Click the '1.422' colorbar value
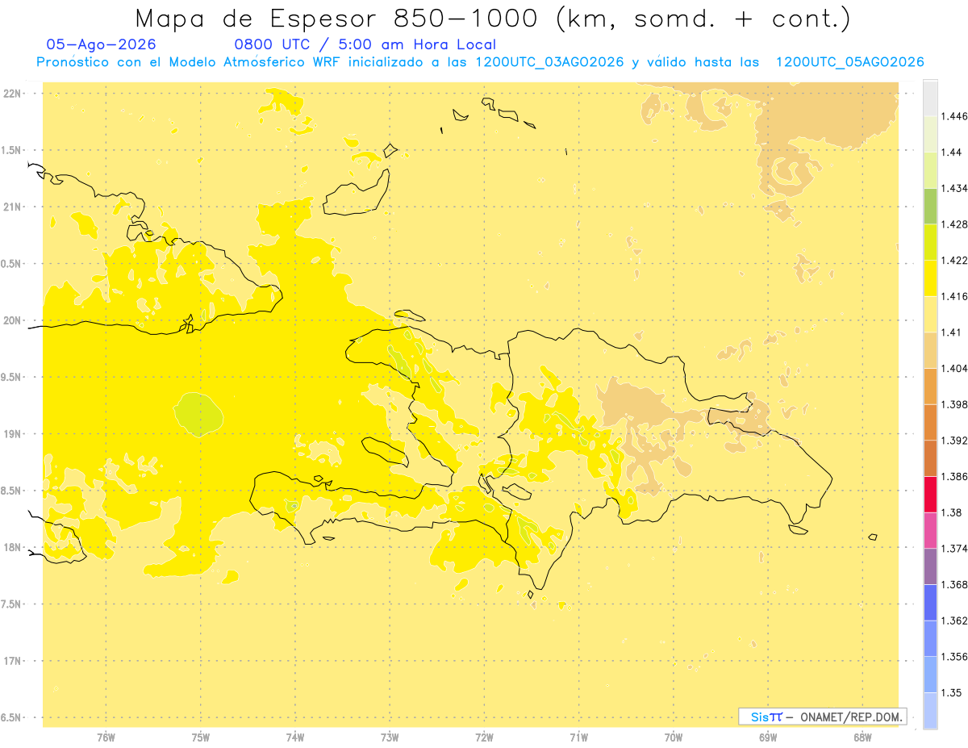 [954, 261]
